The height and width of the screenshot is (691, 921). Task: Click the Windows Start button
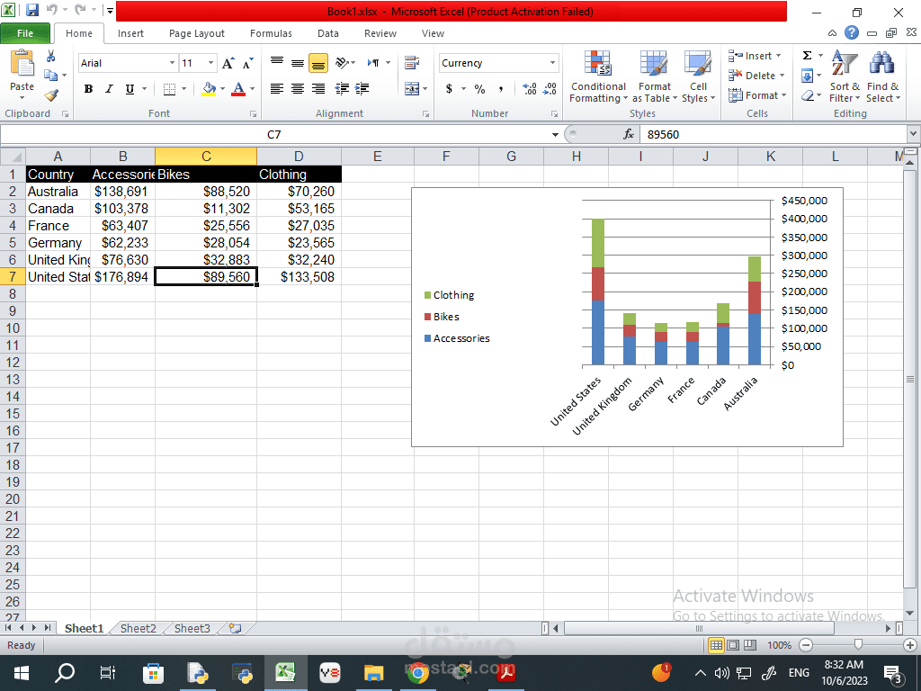point(22,673)
